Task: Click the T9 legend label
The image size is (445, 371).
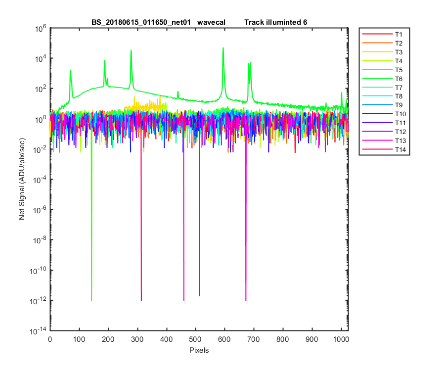Action: click(x=399, y=105)
